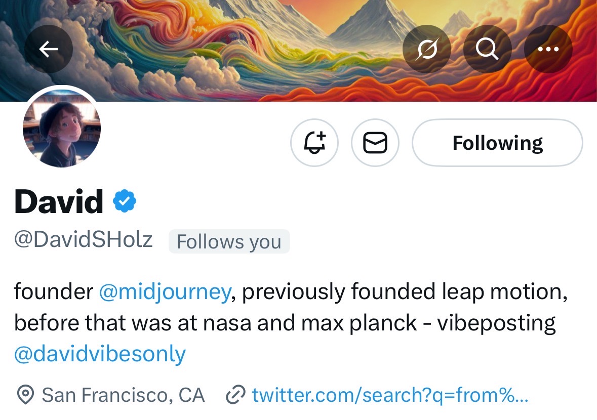
Task: Open the three-dot more options menu
Action: coord(548,49)
